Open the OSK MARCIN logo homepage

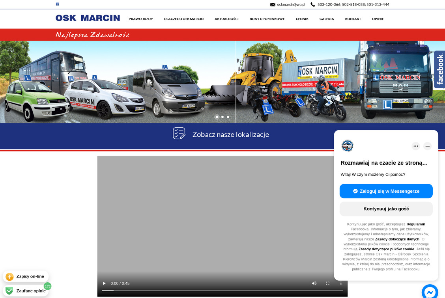click(x=88, y=18)
